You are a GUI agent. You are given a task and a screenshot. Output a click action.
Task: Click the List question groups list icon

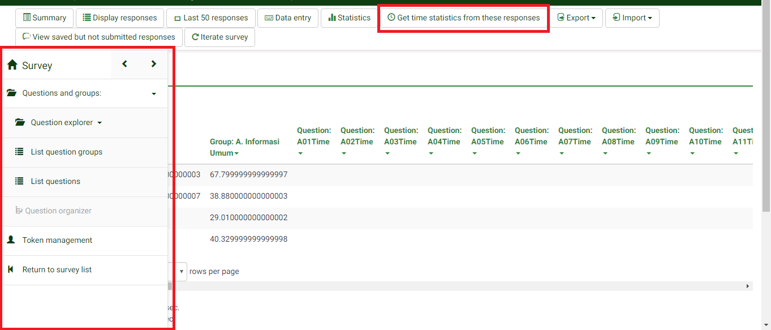tap(19, 152)
